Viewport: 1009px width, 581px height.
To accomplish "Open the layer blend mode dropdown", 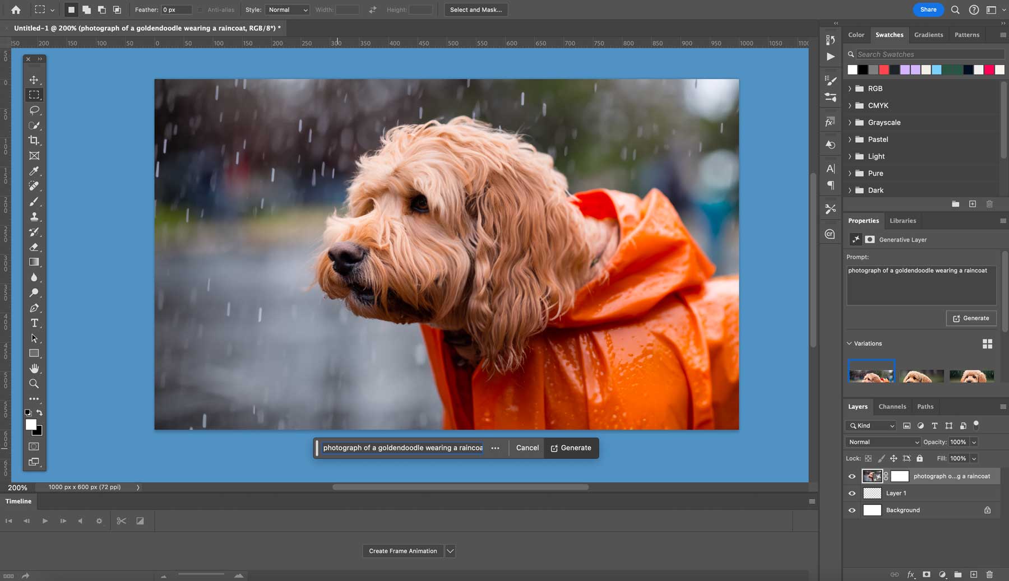I will (883, 442).
